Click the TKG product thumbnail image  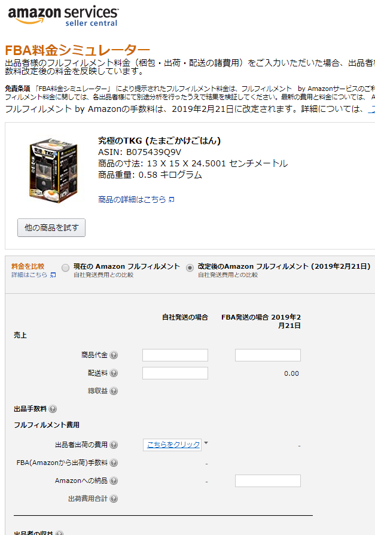tap(53, 171)
